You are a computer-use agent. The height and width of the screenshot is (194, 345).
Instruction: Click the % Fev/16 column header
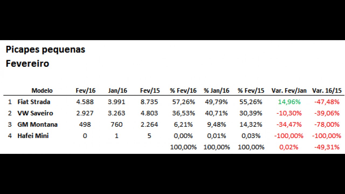[183, 91]
